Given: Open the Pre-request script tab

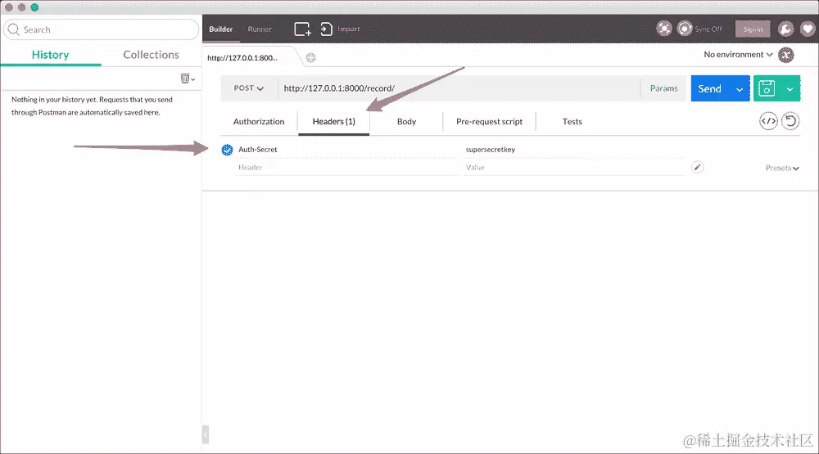Looking at the screenshot, I should 489,122.
